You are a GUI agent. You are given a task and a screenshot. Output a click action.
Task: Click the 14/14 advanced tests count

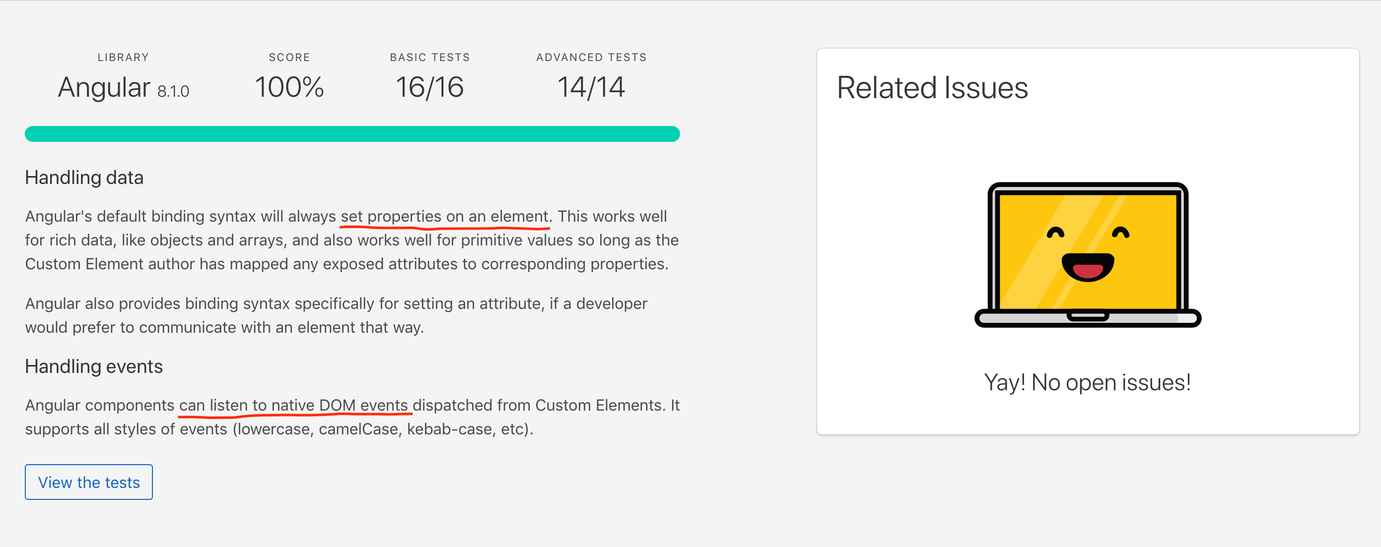591,87
